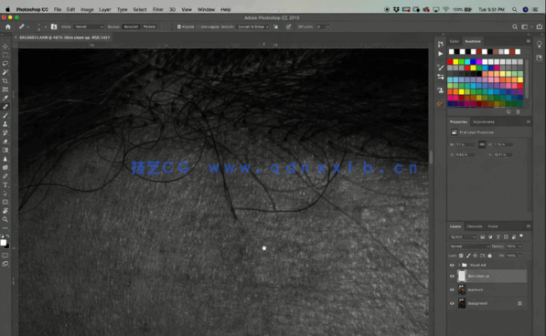Select the Zoom tool
The image size is (546, 336).
click(5, 219)
